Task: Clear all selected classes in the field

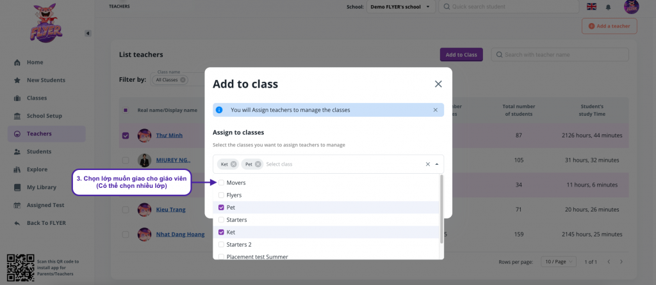Action: click(x=428, y=164)
